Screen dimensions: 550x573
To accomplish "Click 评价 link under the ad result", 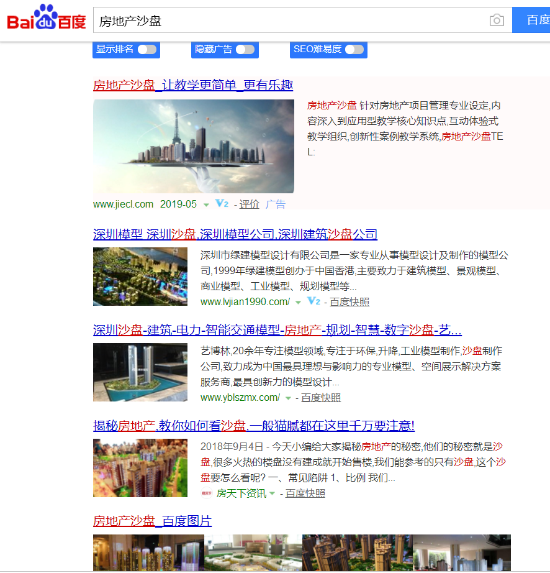I will point(250,204).
